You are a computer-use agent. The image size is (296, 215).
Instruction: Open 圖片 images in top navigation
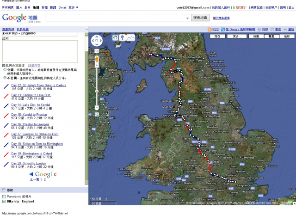[19, 7]
